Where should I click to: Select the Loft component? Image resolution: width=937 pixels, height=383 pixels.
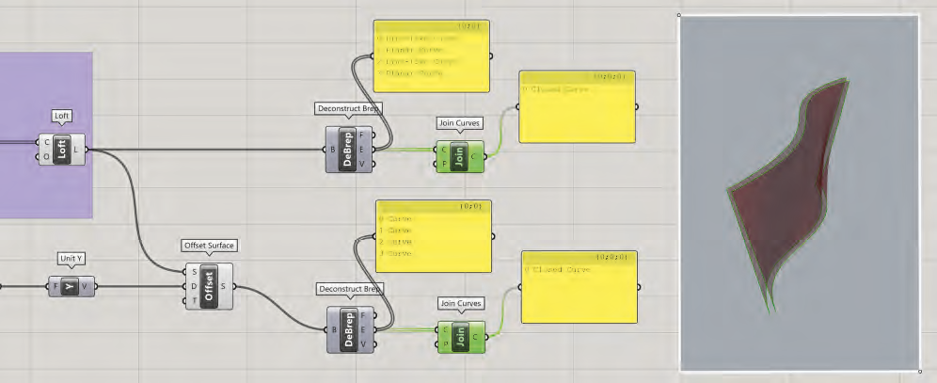pyautogui.click(x=62, y=149)
